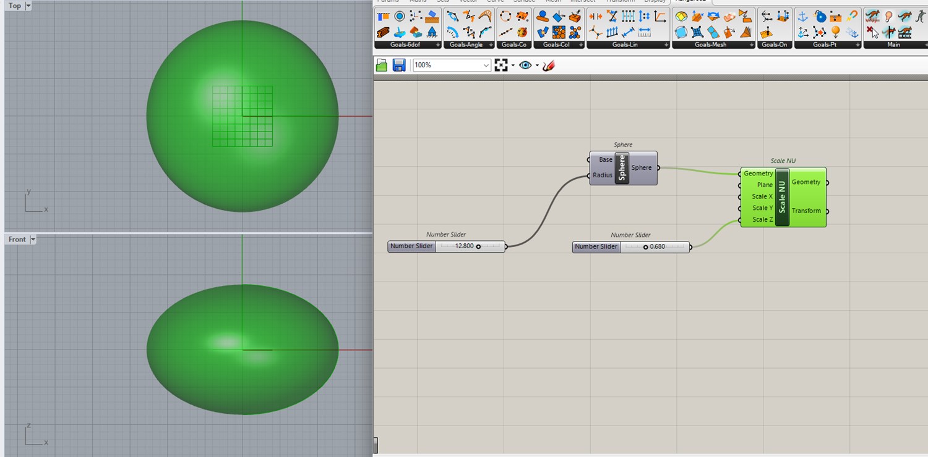928x457 pixels.
Task: Click the slider handle at 0.680
Action: click(x=645, y=247)
